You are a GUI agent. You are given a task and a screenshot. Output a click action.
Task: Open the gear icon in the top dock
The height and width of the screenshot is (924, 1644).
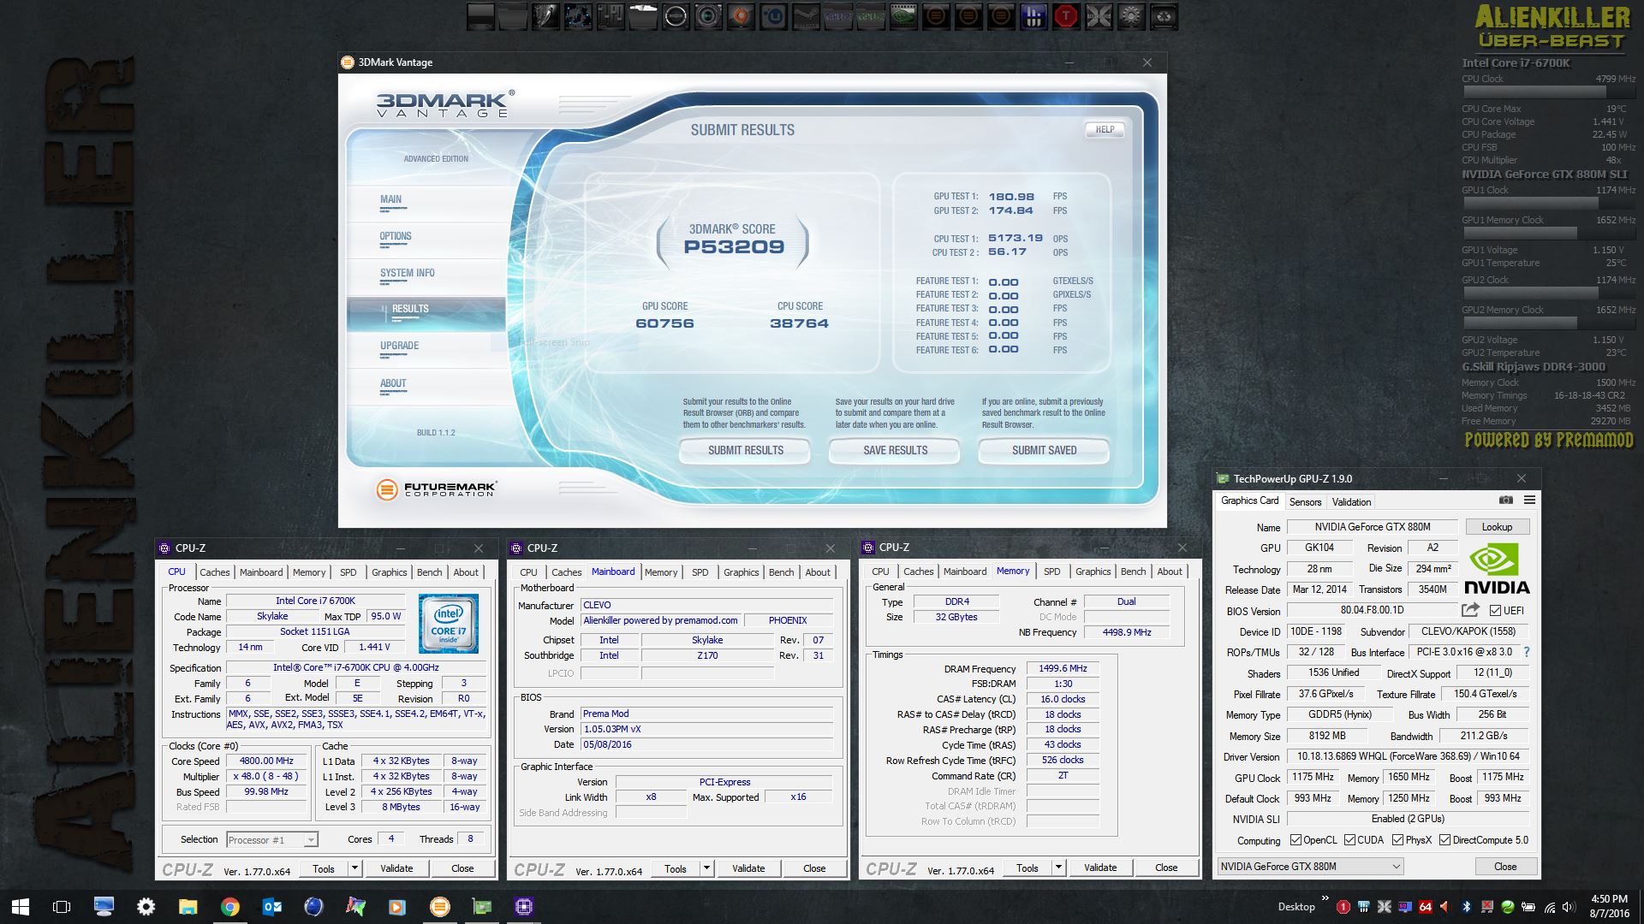1131,16
